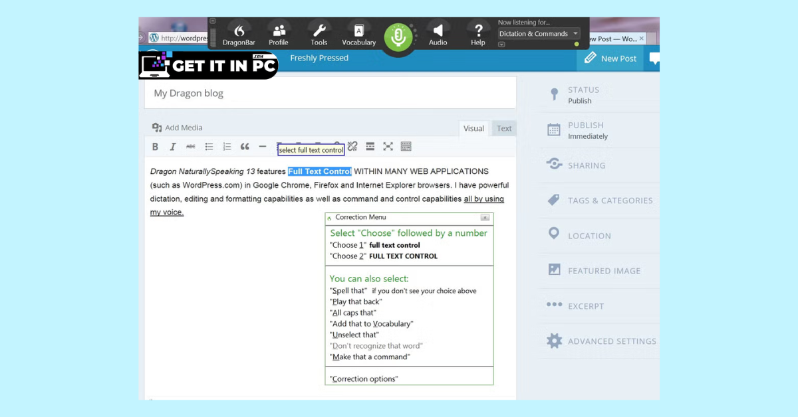
Task: Choose 1 'full text control' option
Action: [375, 245]
